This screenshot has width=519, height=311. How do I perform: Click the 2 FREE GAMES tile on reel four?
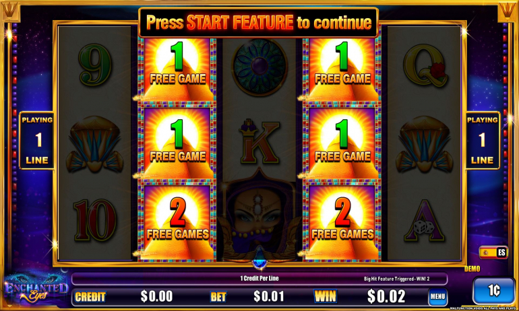point(342,221)
